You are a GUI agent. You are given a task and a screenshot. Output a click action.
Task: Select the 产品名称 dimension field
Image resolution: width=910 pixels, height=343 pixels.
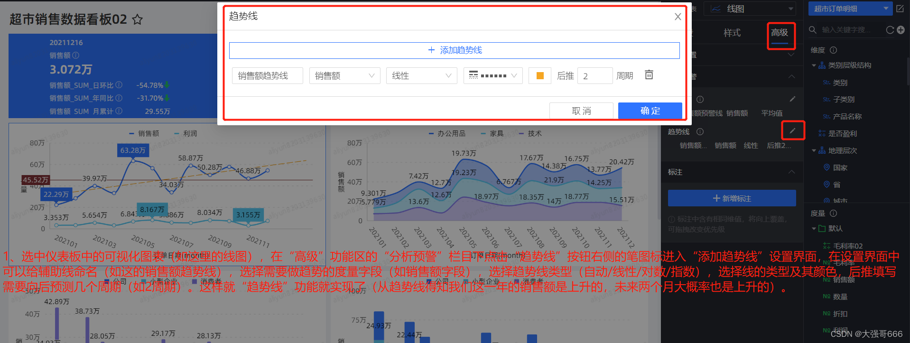[847, 117]
